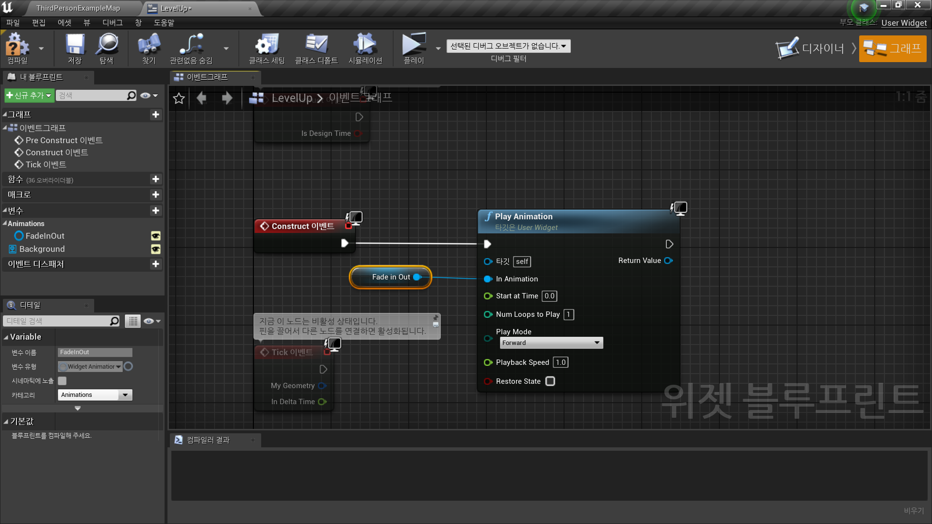Switch to the ThirdPersonExampleMap tab
The image size is (932, 524).
coord(78,8)
